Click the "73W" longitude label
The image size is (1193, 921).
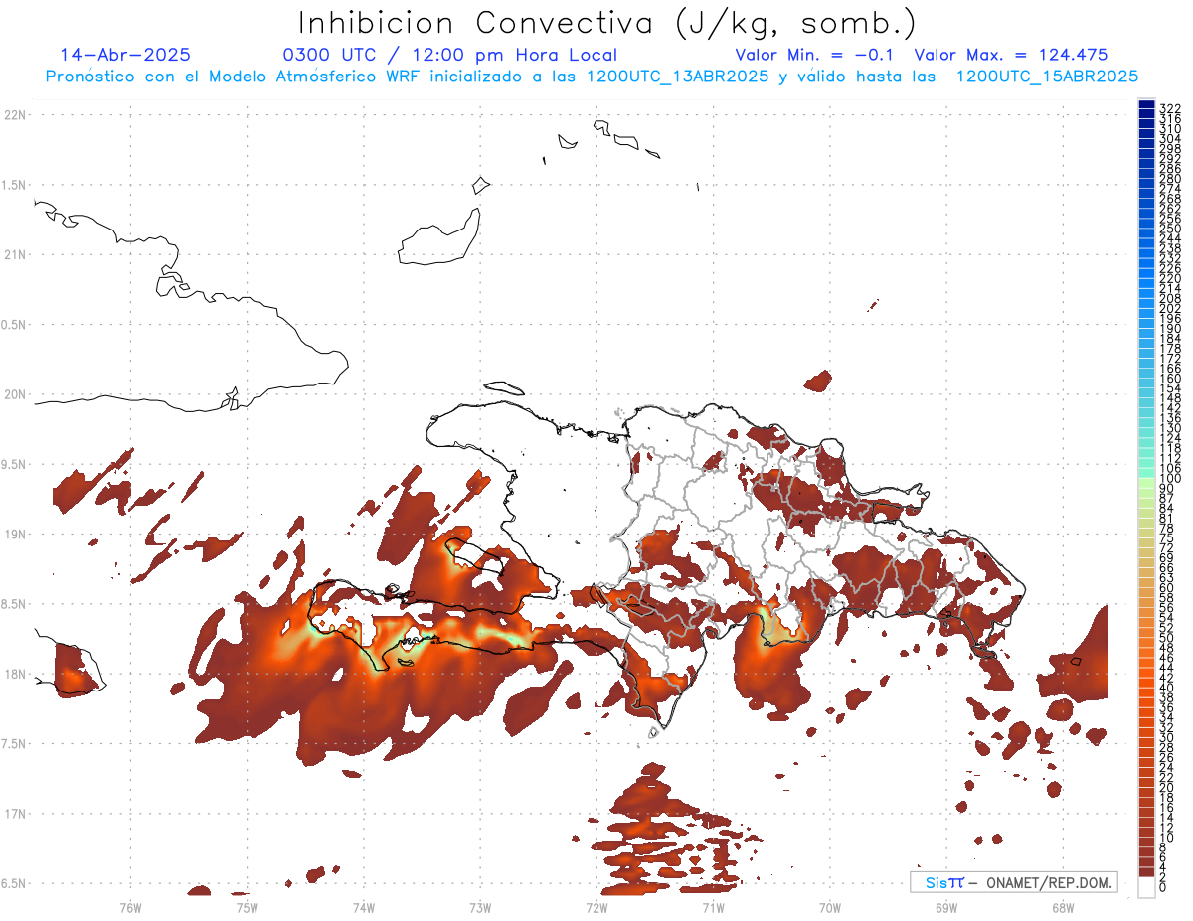[480, 907]
